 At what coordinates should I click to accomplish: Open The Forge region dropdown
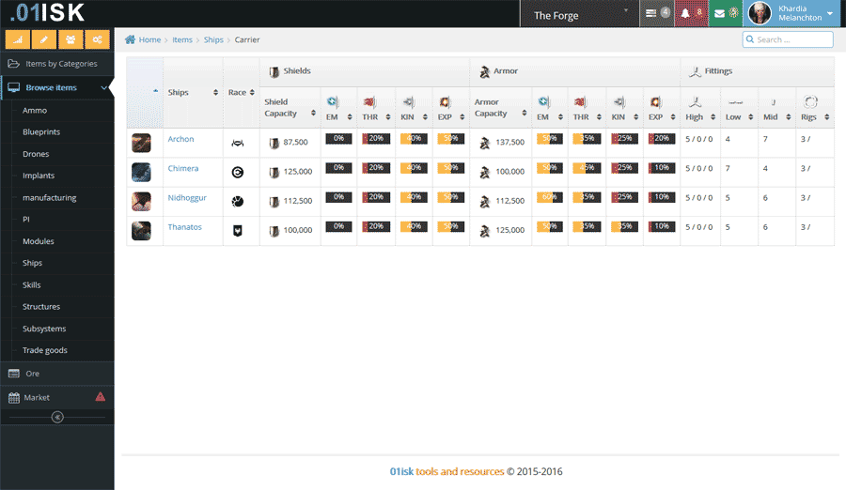pos(580,14)
